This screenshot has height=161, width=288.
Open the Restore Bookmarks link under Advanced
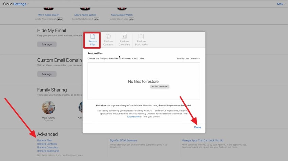click(x=48, y=151)
